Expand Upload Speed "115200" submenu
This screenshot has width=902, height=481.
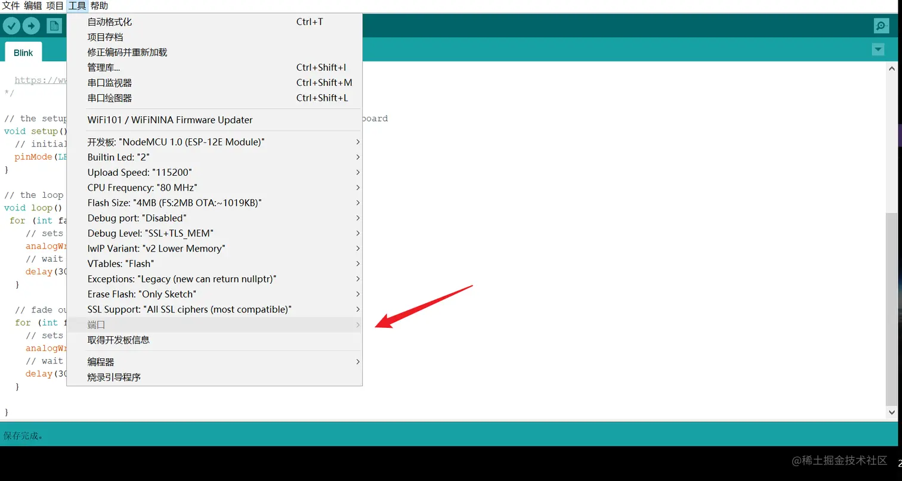pyautogui.click(x=214, y=172)
